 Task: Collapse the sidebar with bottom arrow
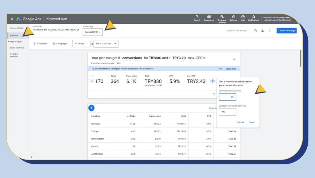[x=32, y=157]
